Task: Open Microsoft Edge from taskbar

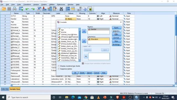Action: tap(73, 97)
